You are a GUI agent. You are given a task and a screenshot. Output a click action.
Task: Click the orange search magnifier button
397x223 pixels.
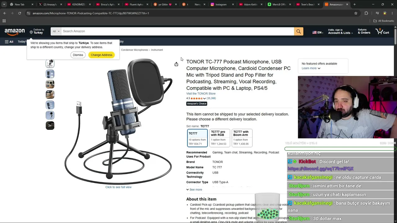pos(299,31)
